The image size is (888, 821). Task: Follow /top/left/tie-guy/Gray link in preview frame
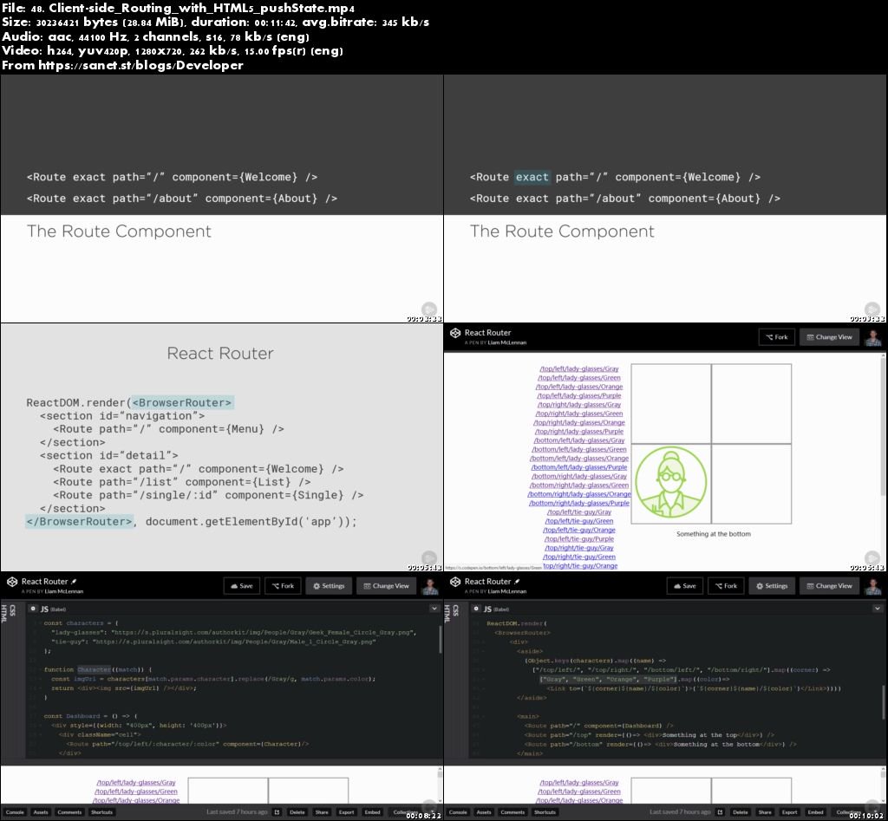click(578, 511)
